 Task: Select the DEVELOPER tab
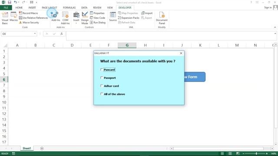pyautogui.click(x=125, y=8)
